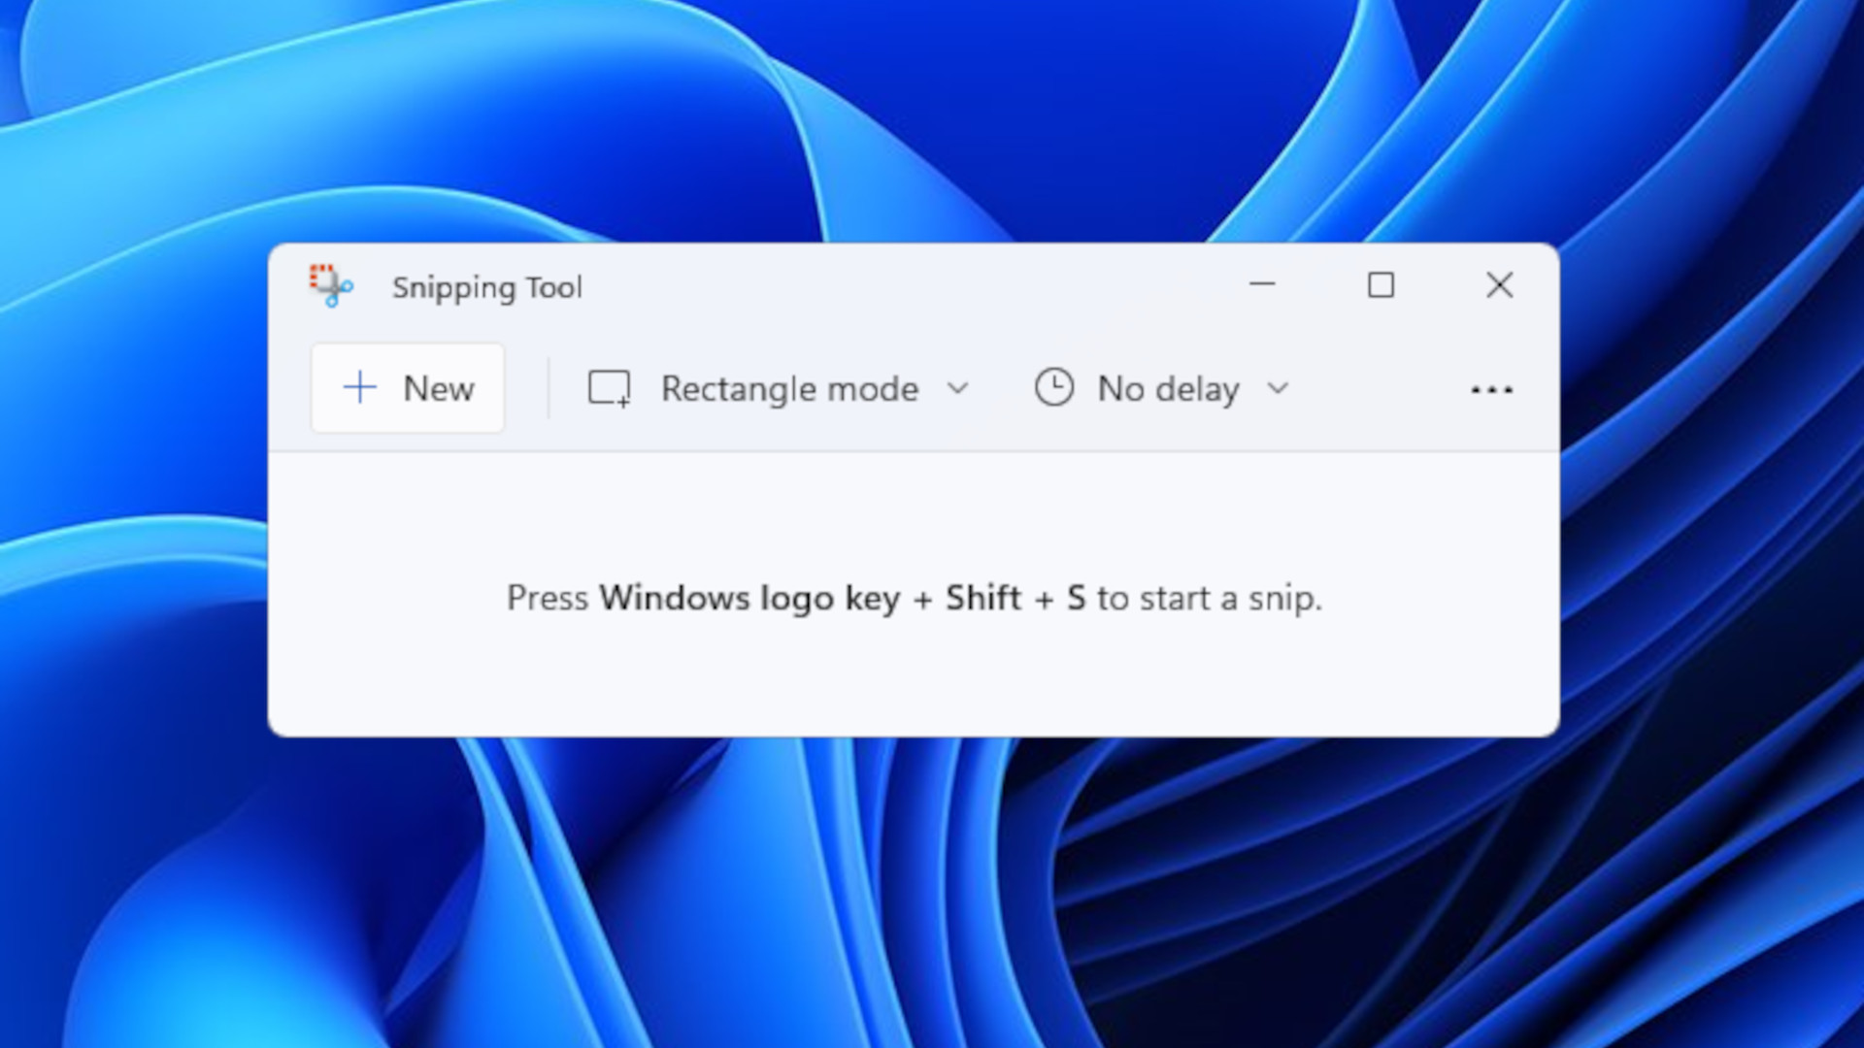Click the New button label text
The image size is (1864, 1048).
click(x=439, y=388)
